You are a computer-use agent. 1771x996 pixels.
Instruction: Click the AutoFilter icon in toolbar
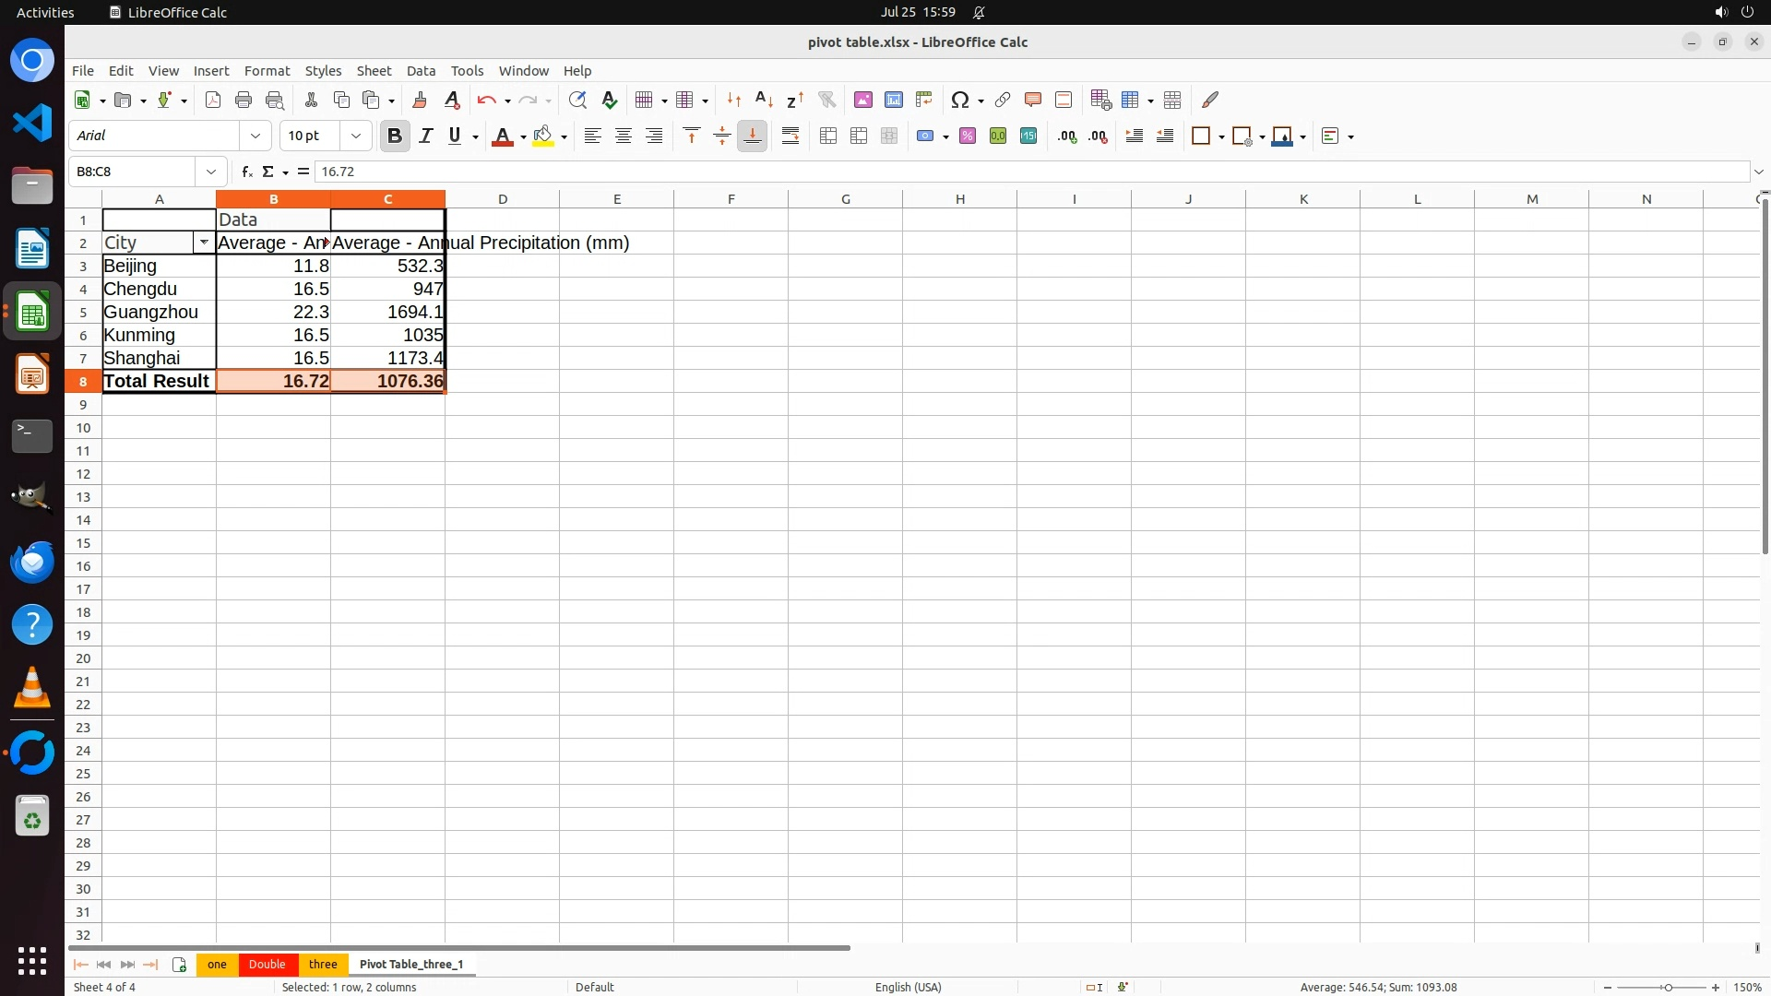[x=826, y=100]
